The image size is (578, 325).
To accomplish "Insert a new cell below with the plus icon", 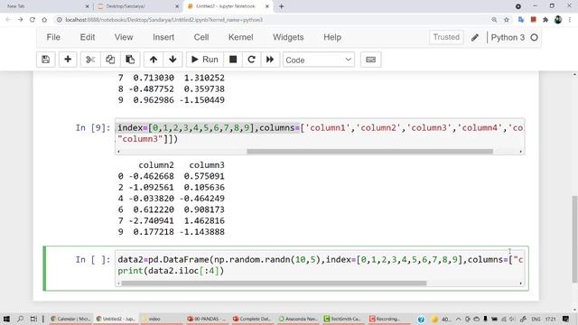I will pos(68,60).
